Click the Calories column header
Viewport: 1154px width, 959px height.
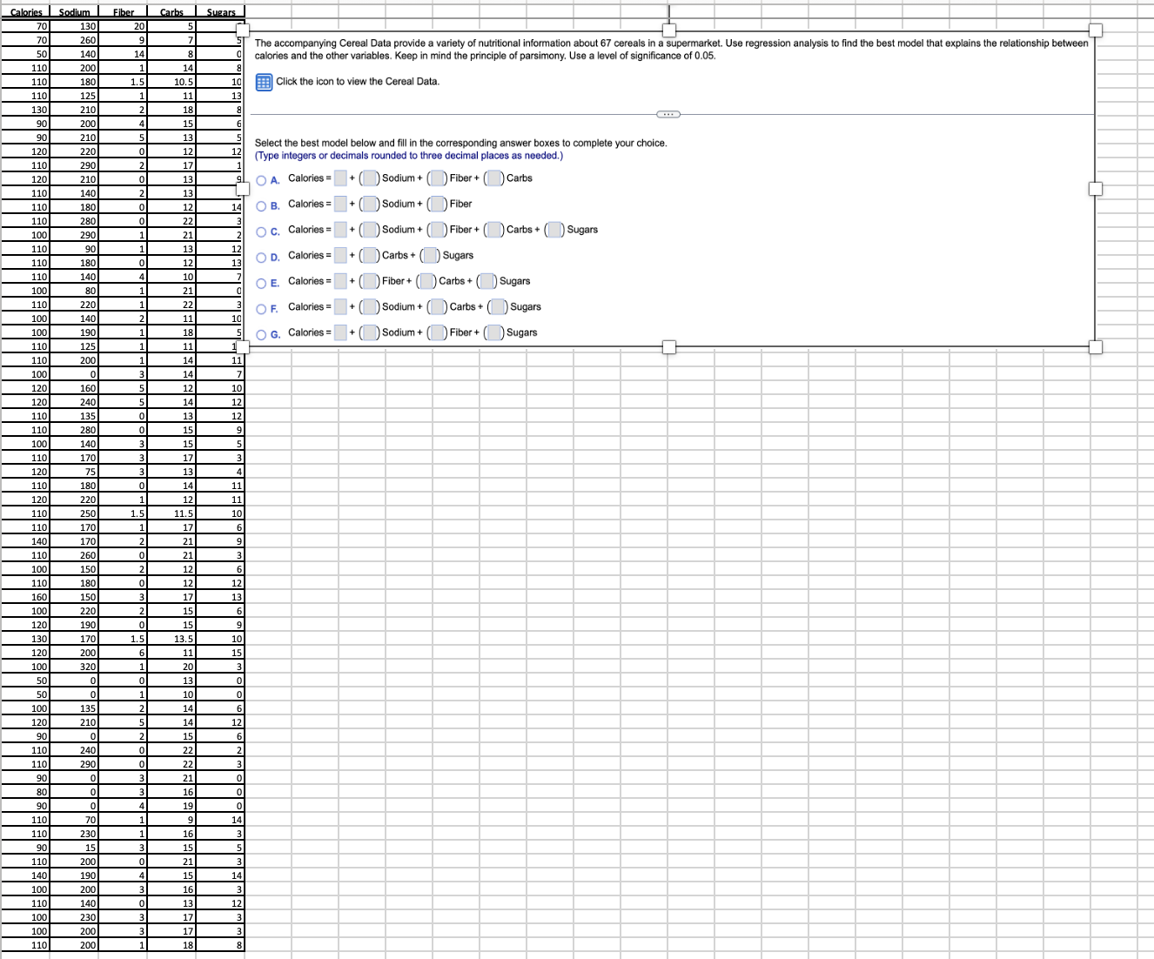(25, 12)
